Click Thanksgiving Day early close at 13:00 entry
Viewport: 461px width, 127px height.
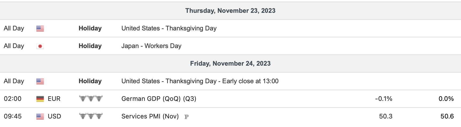[200, 81]
